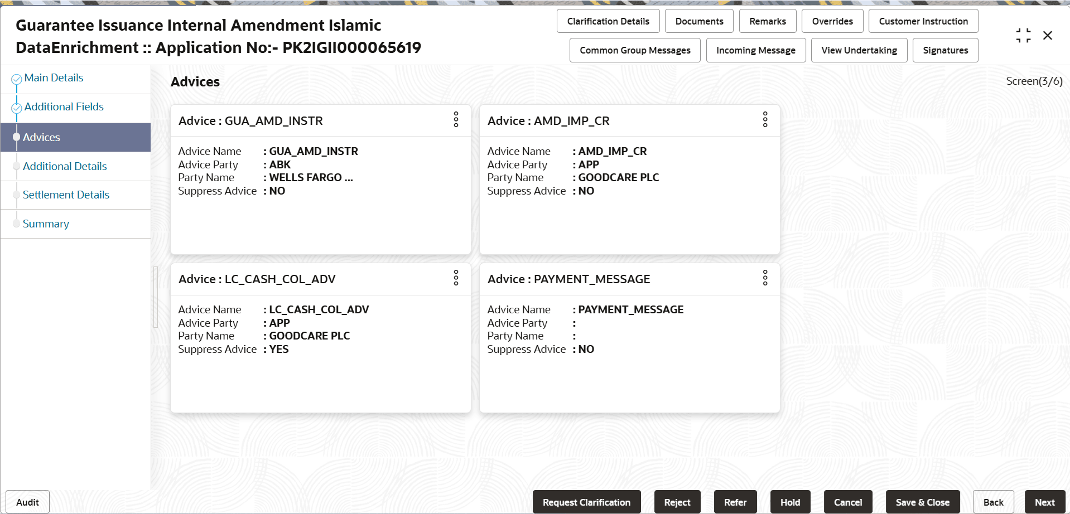Viewport: 1070px width, 514px height.
Task: Reject the application
Action: tap(677, 502)
